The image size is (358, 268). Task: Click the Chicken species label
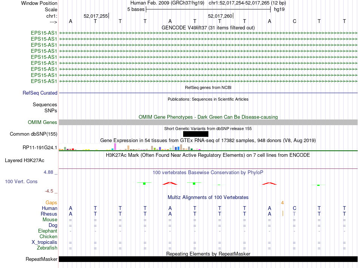pos(48,236)
